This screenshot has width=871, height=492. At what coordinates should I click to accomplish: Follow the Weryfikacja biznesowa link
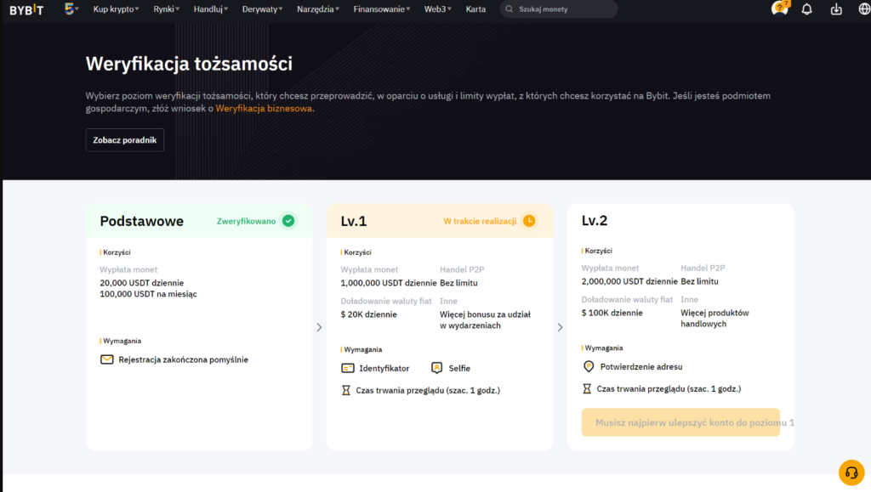pyautogui.click(x=264, y=109)
